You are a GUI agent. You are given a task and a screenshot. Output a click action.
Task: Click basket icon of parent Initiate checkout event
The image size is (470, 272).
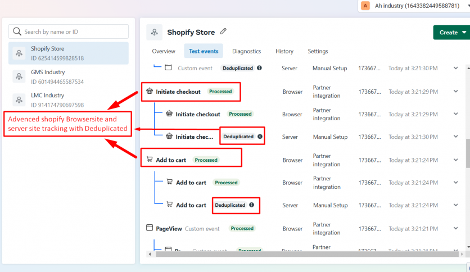[x=150, y=91]
